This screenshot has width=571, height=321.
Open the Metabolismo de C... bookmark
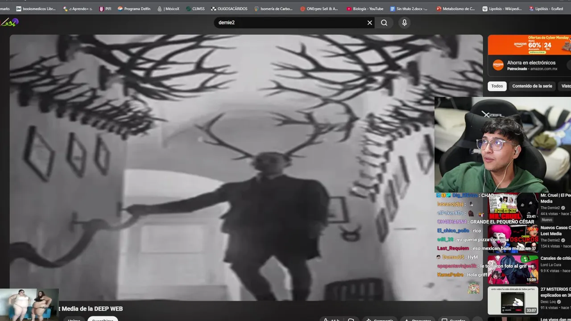455,8
